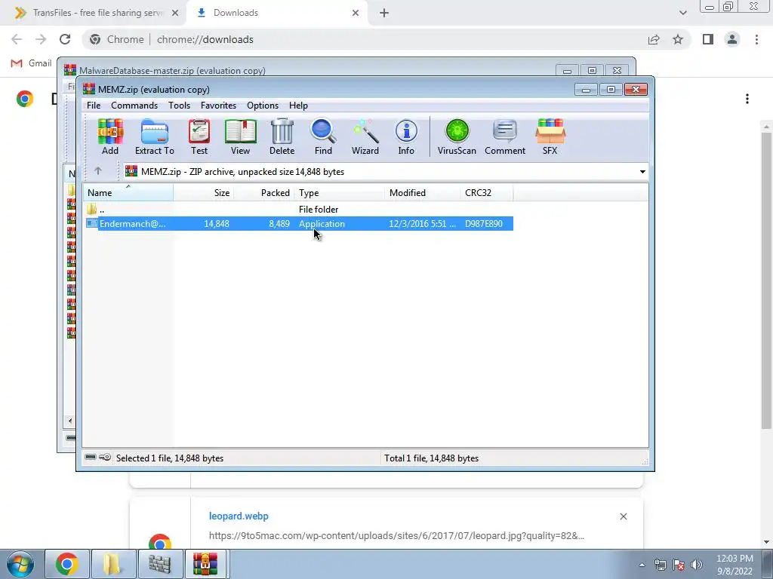The image size is (773, 579).
Task: Sort by CRC32 column header
Action: click(487, 192)
